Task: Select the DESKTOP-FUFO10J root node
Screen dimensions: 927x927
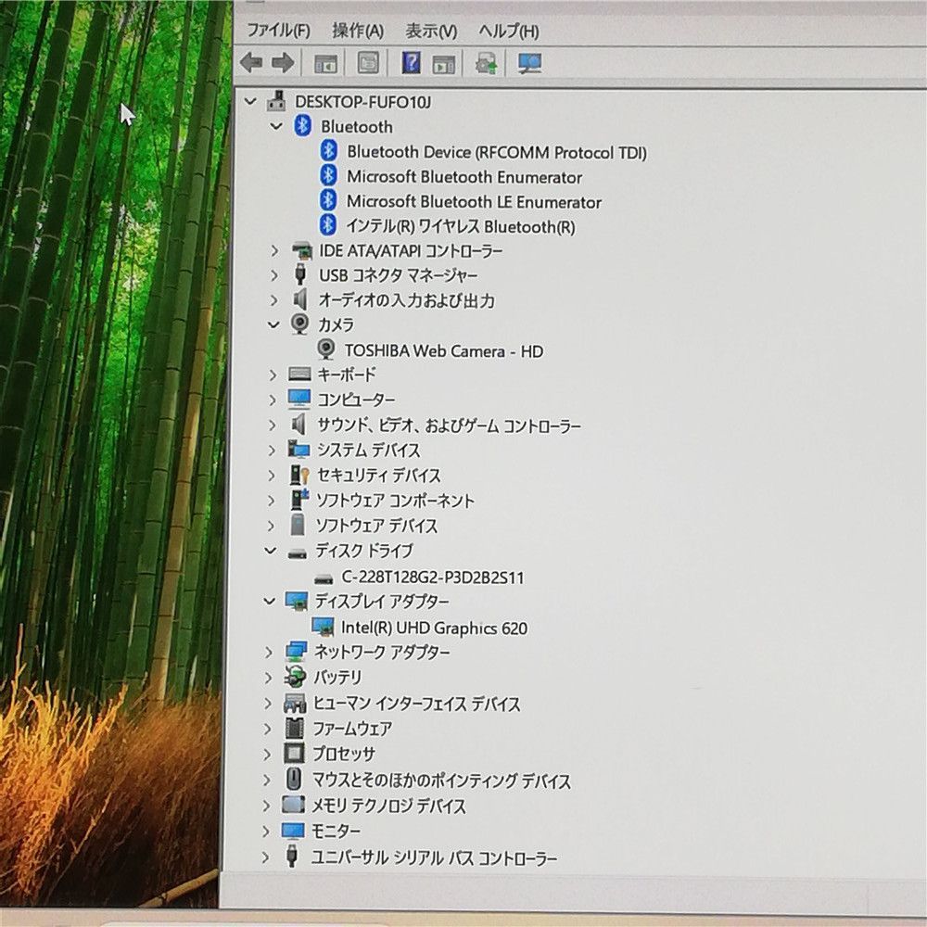Action: click(363, 101)
